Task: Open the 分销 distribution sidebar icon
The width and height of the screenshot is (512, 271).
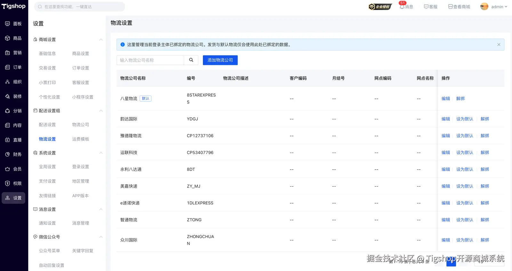Action: pyautogui.click(x=7, y=111)
